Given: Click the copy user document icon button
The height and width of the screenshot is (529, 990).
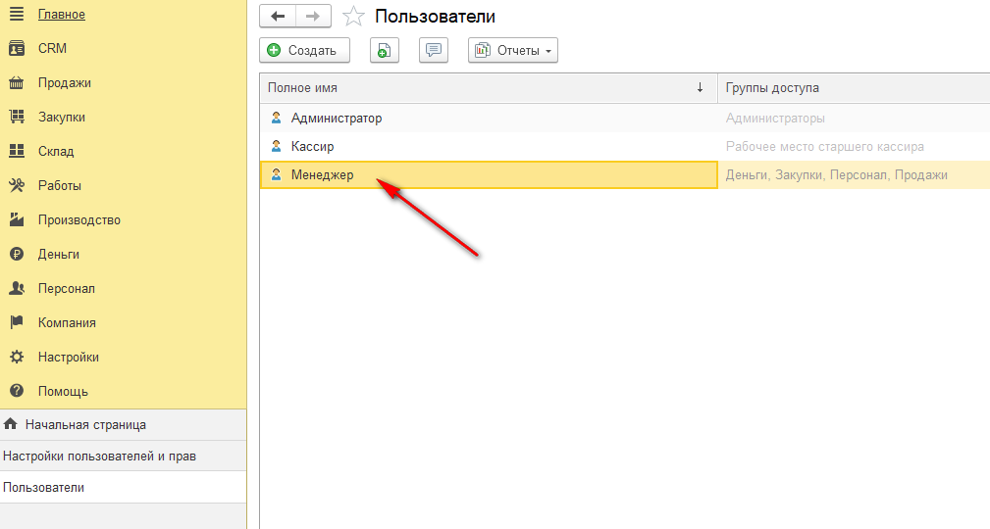Looking at the screenshot, I should coord(385,50).
